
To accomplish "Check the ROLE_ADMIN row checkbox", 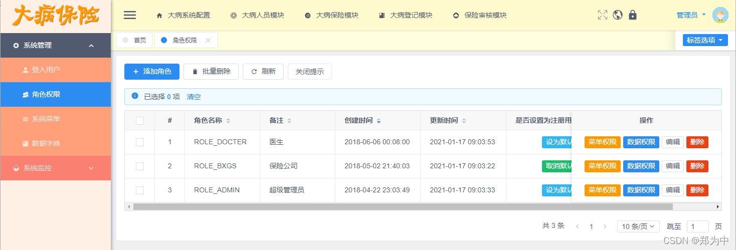I will pos(140,190).
